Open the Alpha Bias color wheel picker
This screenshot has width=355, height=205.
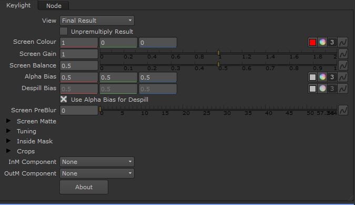[x=322, y=77]
